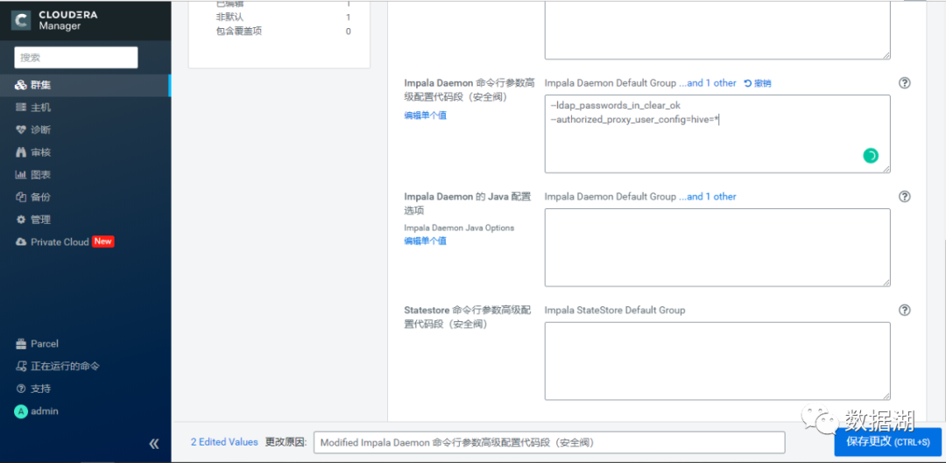Screen dimensions: 946x463
Task: Click the 支持 question mark icon
Action: point(20,389)
